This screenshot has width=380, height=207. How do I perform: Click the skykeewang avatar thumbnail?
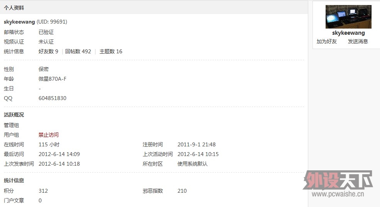point(348,17)
